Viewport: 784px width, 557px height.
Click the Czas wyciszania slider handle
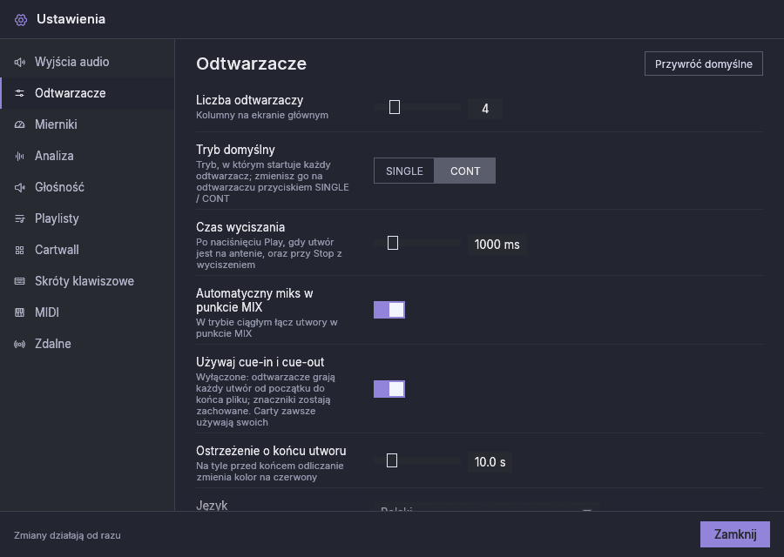(393, 243)
